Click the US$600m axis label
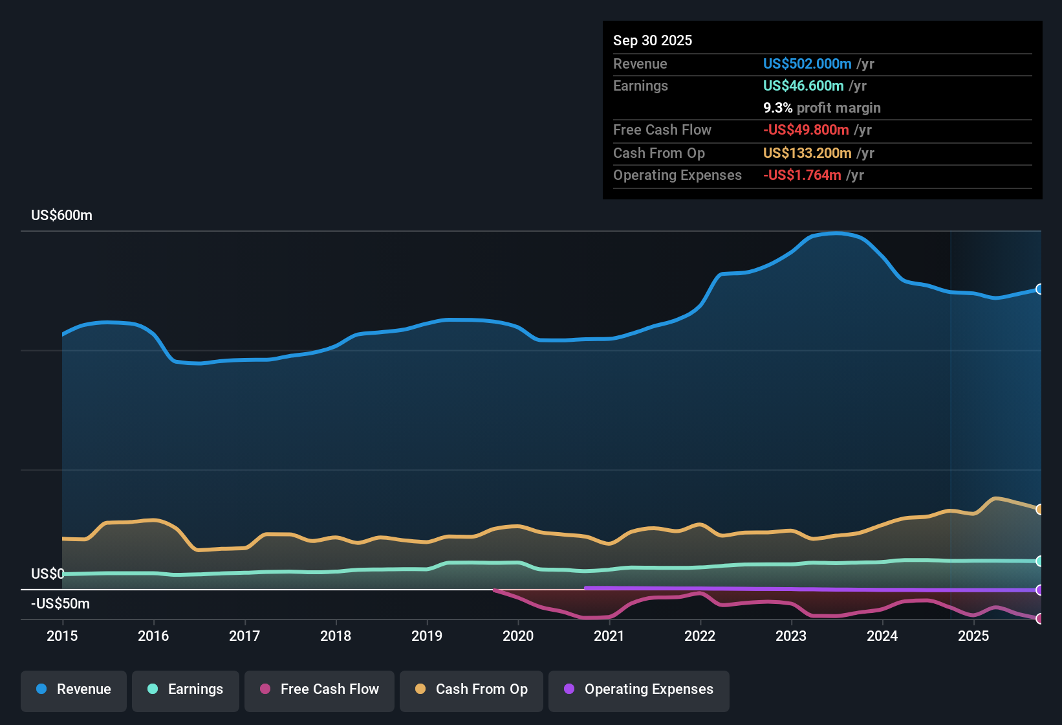The height and width of the screenshot is (725, 1062). 61,215
